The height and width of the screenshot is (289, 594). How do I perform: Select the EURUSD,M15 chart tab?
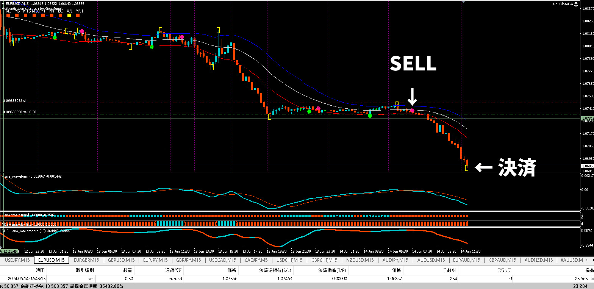coord(52,260)
